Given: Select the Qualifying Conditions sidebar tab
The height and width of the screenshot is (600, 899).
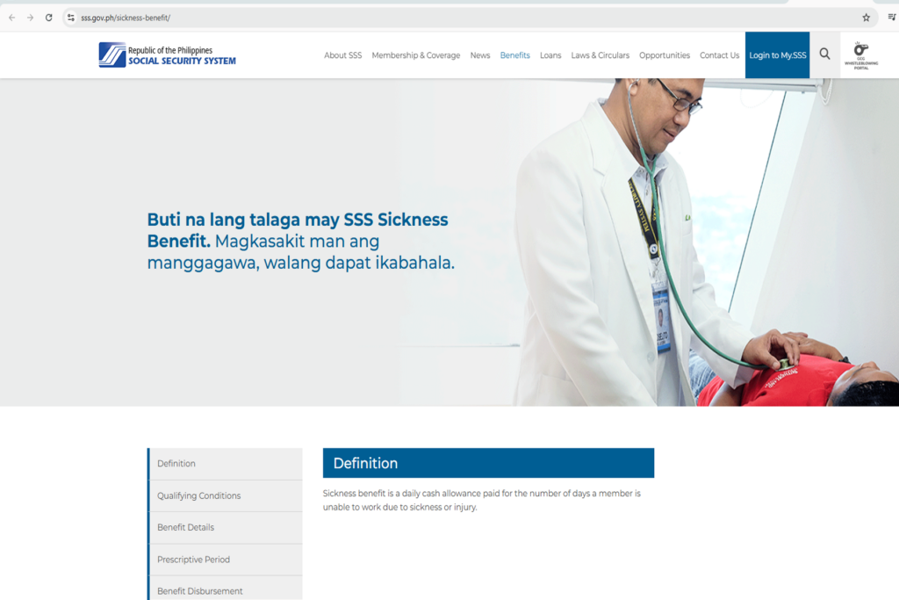Looking at the screenshot, I should click(x=226, y=495).
